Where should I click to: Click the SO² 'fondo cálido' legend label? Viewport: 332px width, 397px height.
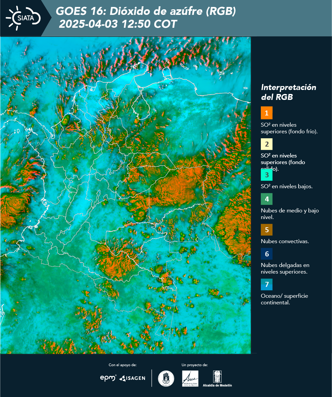coord(283,162)
